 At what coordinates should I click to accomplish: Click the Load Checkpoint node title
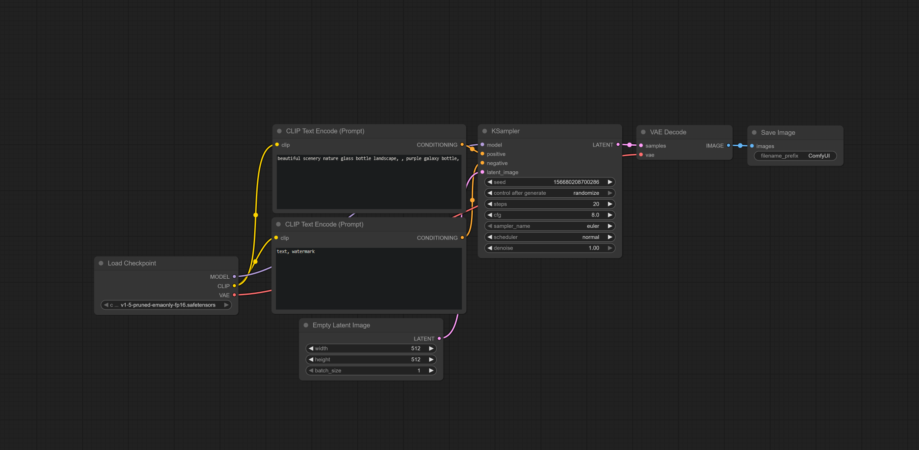click(x=132, y=263)
